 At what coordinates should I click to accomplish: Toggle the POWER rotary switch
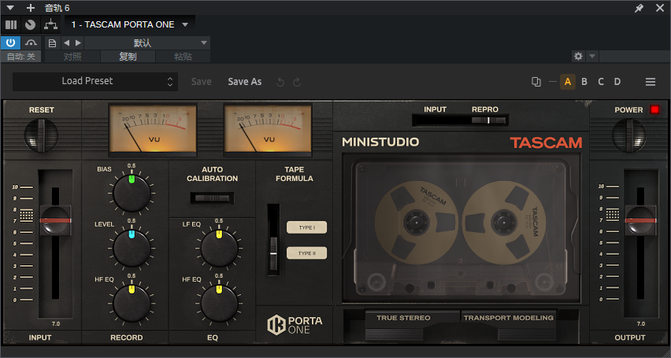point(628,135)
